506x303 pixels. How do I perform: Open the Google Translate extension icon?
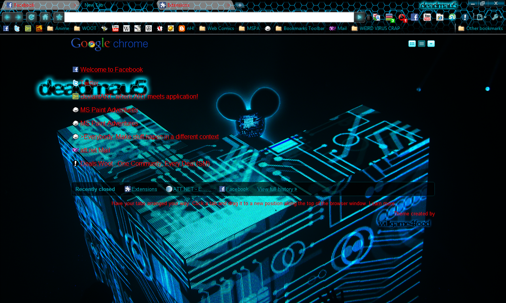point(376,17)
